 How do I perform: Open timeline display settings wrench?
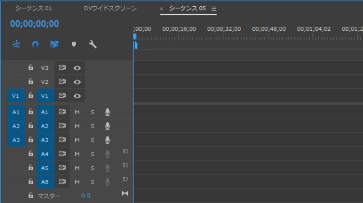(93, 44)
